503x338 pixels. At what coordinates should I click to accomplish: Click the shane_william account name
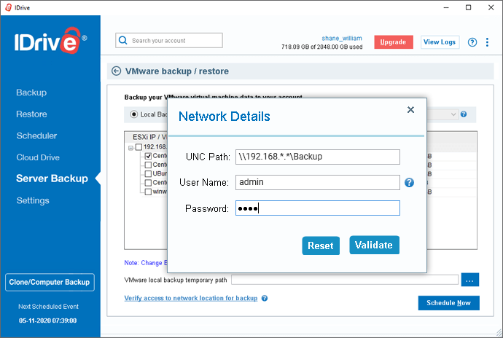click(x=342, y=38)
